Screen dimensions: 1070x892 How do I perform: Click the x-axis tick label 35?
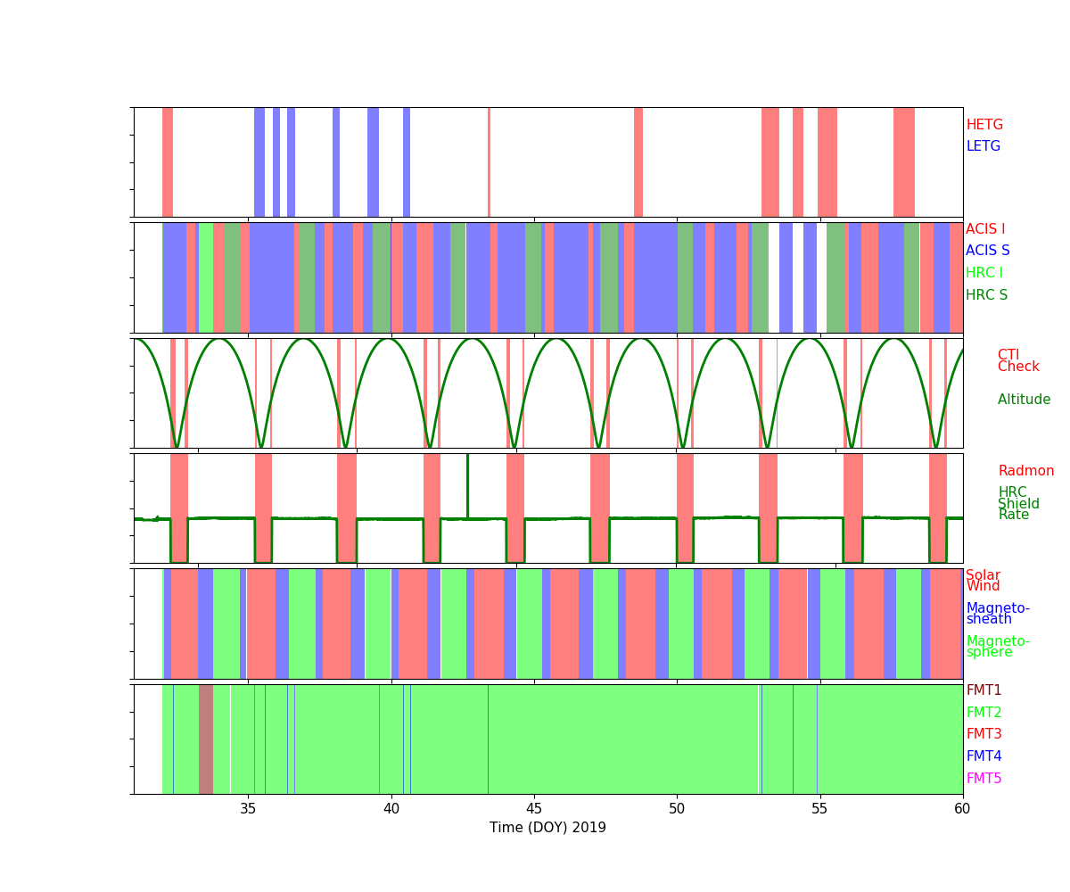[x=248, y=809]
